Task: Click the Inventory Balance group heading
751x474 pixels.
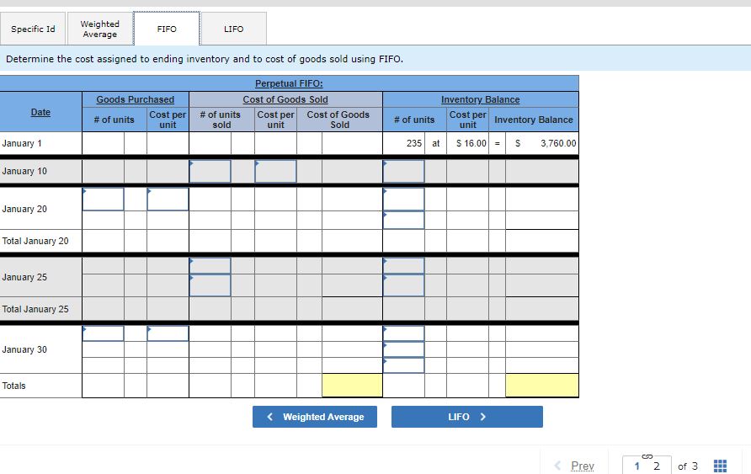Action: coord(481,99)
